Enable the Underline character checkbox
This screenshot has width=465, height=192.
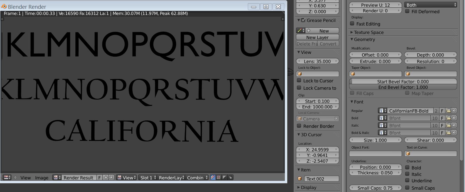tap(407, 181)
